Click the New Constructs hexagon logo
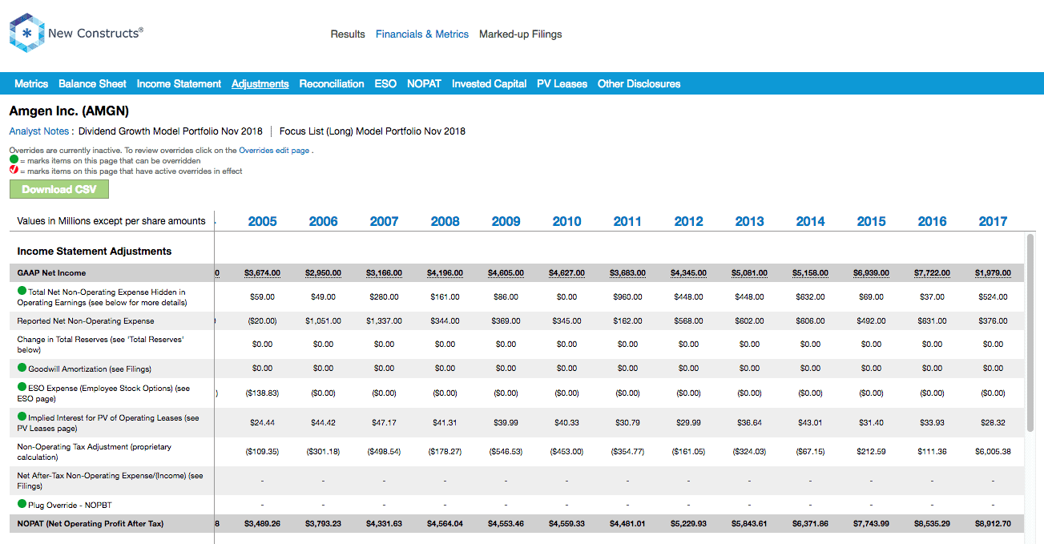Screen dimensions: 1044x544 coord(26,34)
